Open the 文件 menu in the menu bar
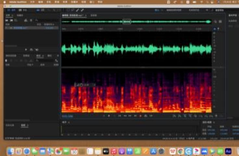This screenshot has width=239, height=156. [x=32, y=2]
